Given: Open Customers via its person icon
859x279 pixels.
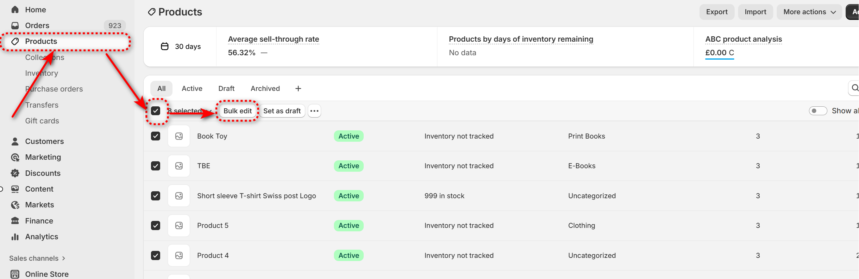Looking at the screenshot, I should click(x=15, y=141).
